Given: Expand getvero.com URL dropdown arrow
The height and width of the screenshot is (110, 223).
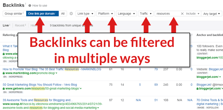Looking at the screenshot, I should (81, 89).
